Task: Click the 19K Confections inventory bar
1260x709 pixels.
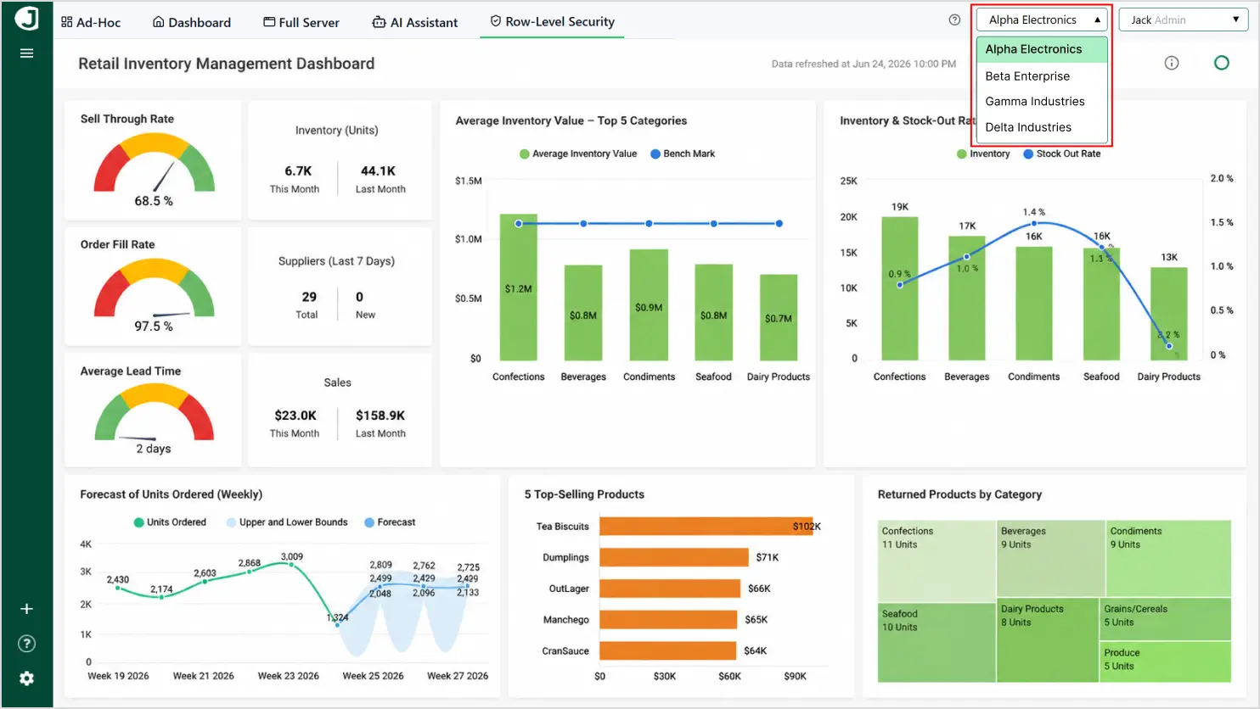Action: tap(900, 288)
